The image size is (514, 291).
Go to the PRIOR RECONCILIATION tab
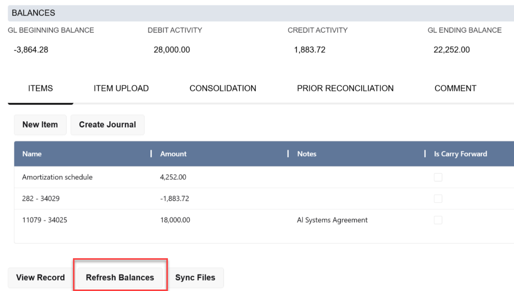point(345,88)
